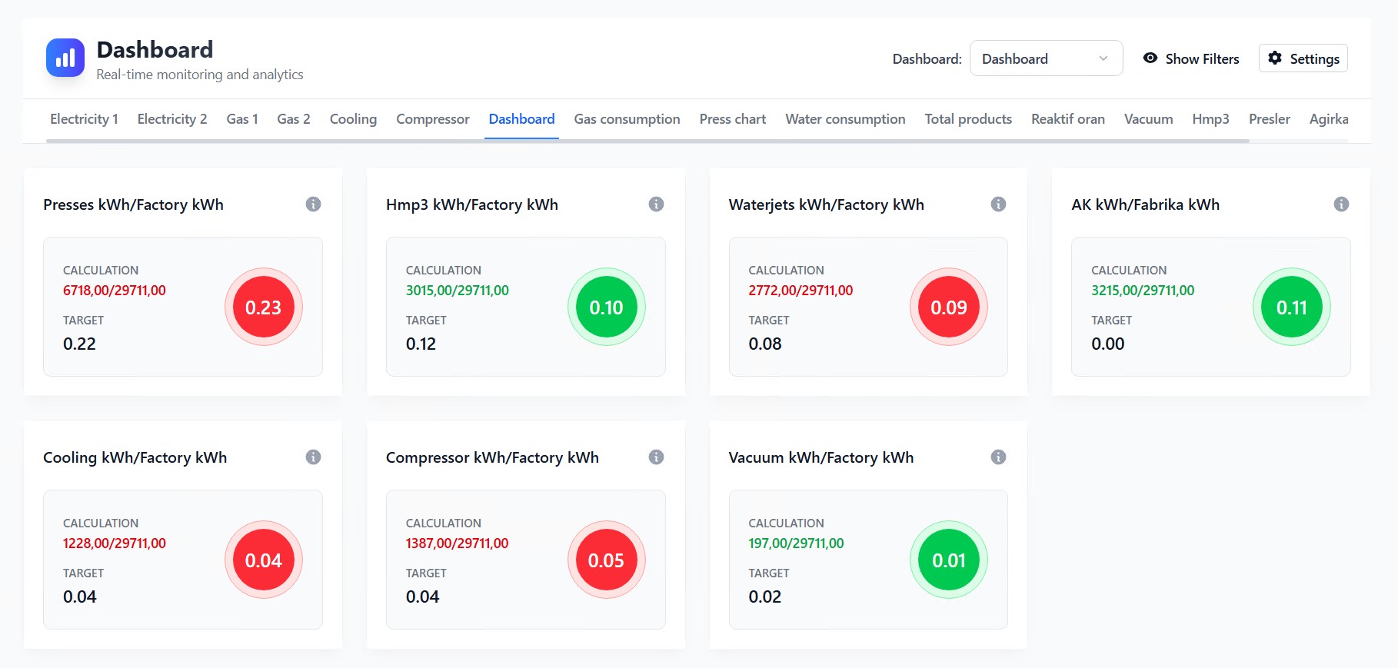Click the green 0.10 Hmp3 indicator circle
Viewport: 1398px width, 668px height.
[606, 307]
